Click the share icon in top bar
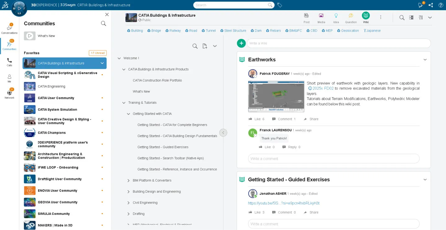 click(x=431, y=5)
